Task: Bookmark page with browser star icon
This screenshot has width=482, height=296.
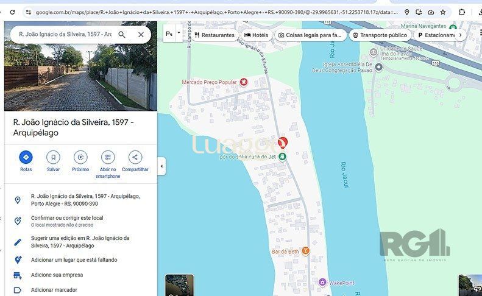Action: click(x=443, y=12)
